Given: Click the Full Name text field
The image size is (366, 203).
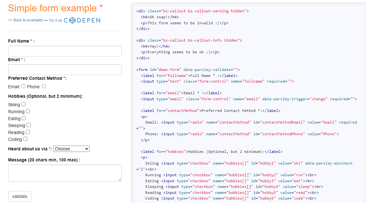Looking at the screenshot, I should [65, 51].
